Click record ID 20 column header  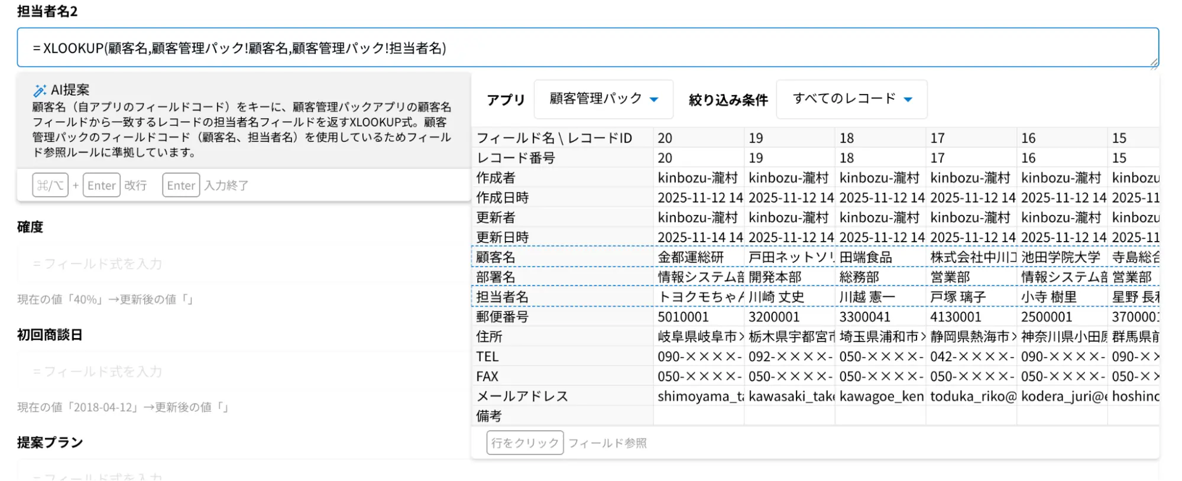pyautogui.click(x=665, y=138)
